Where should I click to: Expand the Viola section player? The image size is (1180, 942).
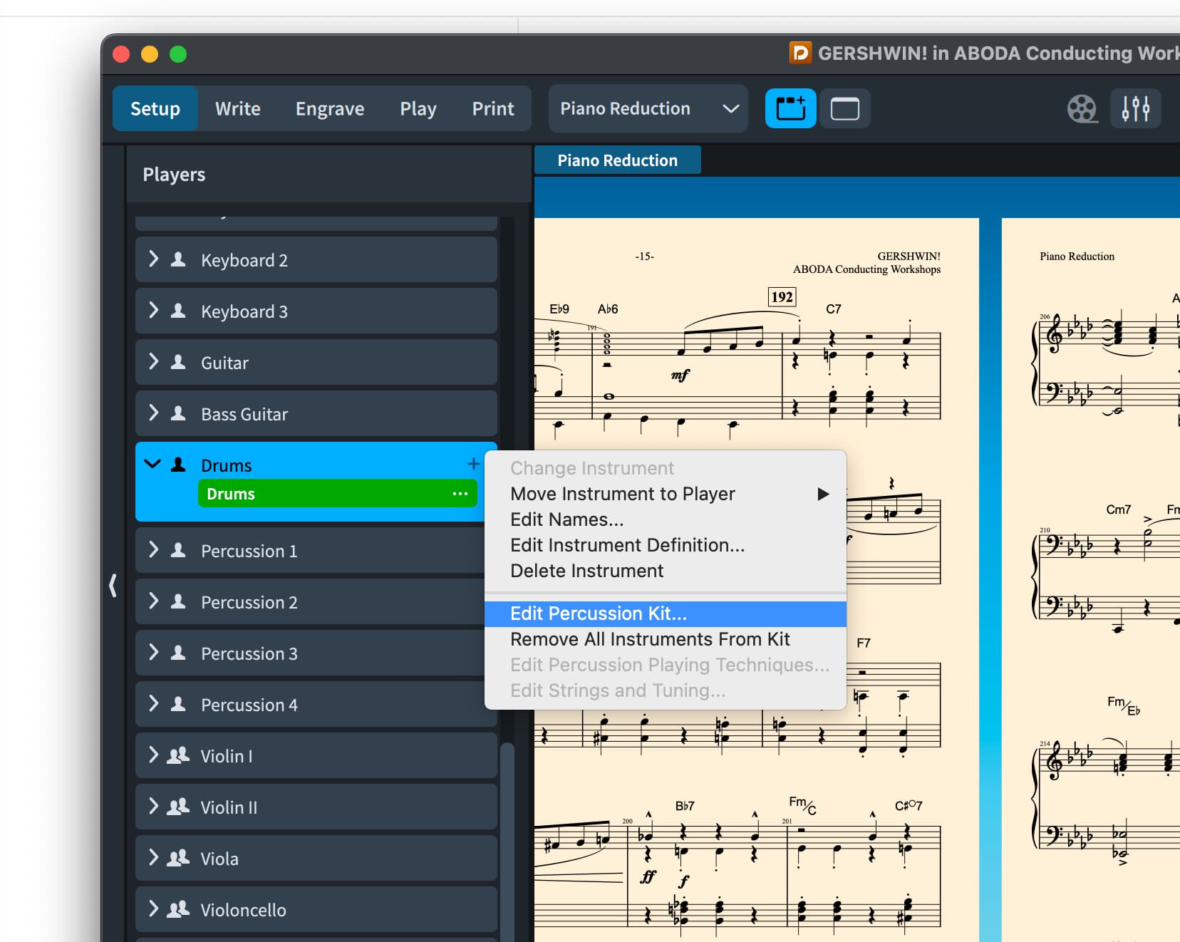tap(153, 858)
